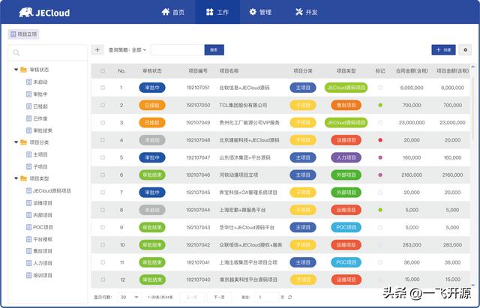Toggle the select-all checkbox in table header
Image resolution: width=480 pixels, height=308 pixels.
[x=103, y=71]
